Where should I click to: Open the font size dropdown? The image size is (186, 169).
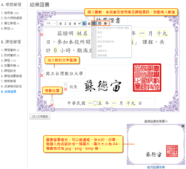click(51, 24)
